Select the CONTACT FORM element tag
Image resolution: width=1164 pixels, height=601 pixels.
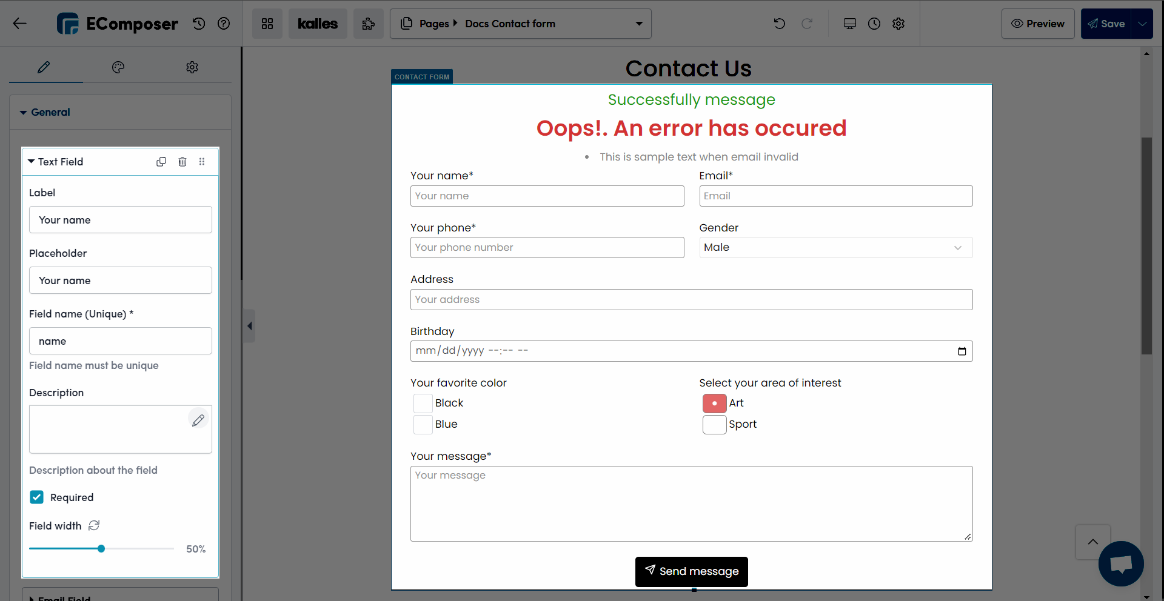pyautogui.click(x=422, y=77)
